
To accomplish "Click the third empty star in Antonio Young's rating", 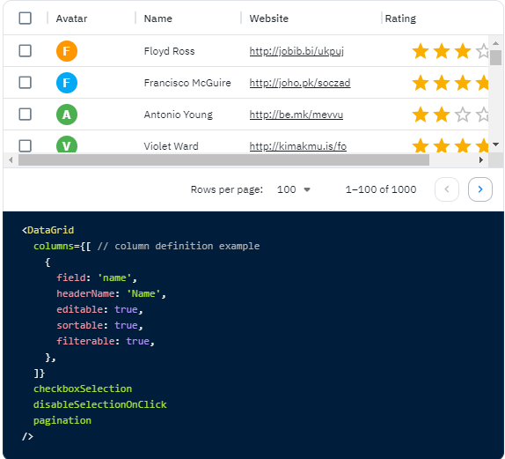I will tap(463, 115).
